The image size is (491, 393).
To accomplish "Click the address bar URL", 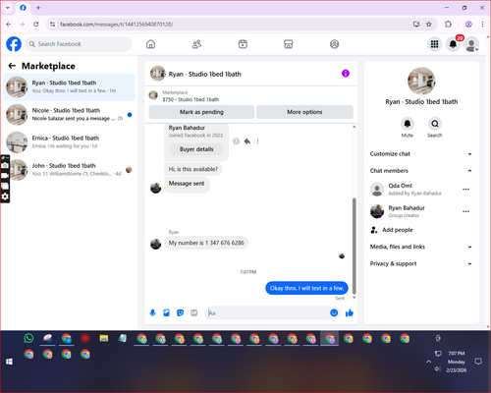I will 116,25.
